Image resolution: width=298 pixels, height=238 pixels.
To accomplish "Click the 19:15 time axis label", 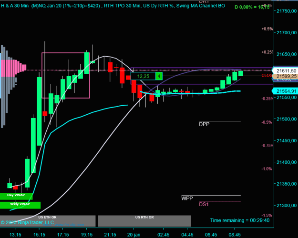I will pyautogui.click(x=86, y=235).
